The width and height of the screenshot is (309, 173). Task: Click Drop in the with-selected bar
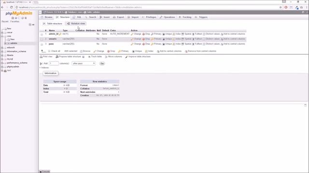pyautogui.click(x=111, y=51)
